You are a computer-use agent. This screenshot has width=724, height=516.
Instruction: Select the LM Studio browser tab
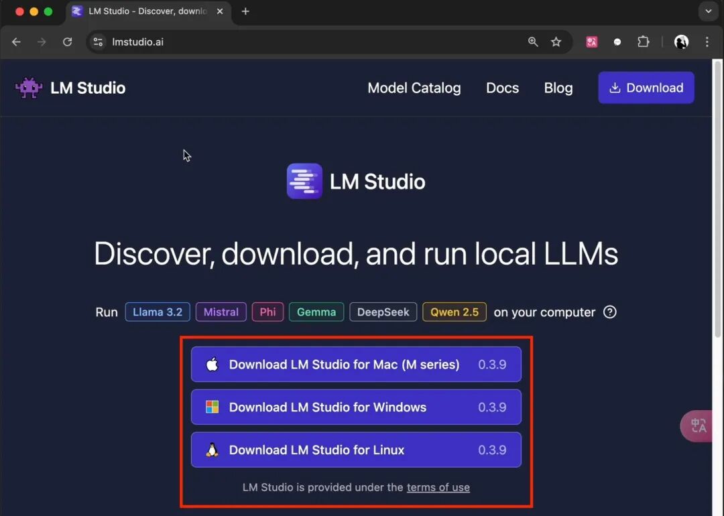tap(147, 11)
